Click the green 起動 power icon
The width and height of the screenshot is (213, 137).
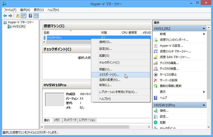click(156, 122)
